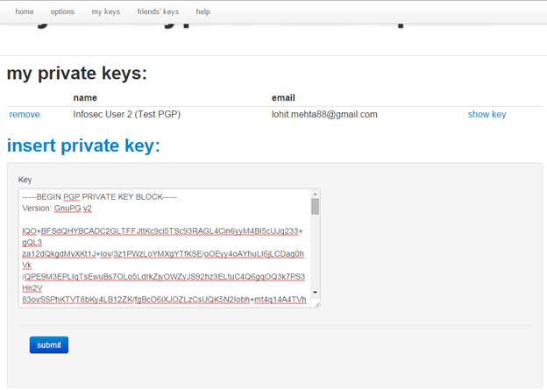The width and height of the screenshot is (547, 390).
Task: Click the key textarea scrollbar thumb
Action: 316,207
